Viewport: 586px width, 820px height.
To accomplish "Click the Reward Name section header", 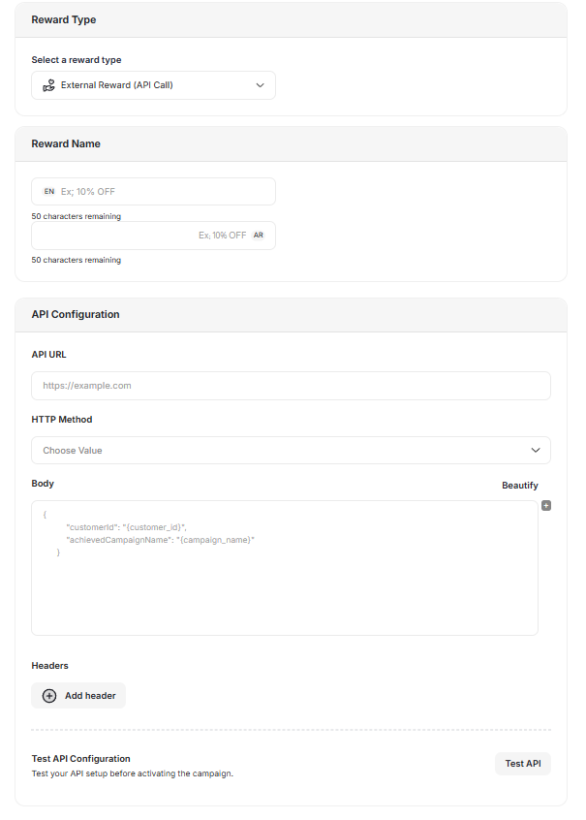I will [66, 143].
